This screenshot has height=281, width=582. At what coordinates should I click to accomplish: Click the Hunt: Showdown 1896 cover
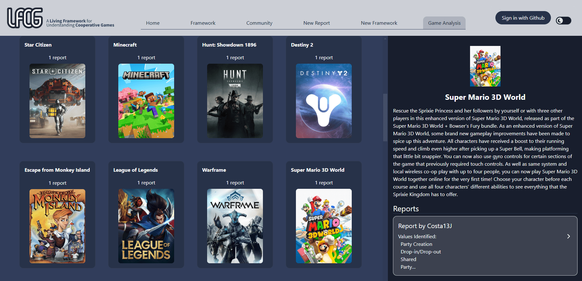coord(235,101)
